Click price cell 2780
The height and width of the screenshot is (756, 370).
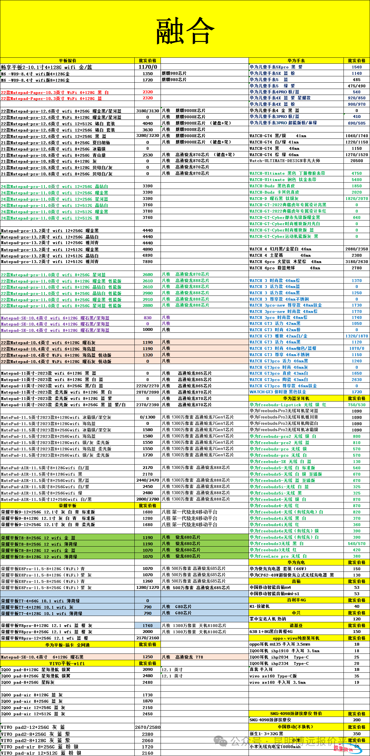click(x=357, y=268)
